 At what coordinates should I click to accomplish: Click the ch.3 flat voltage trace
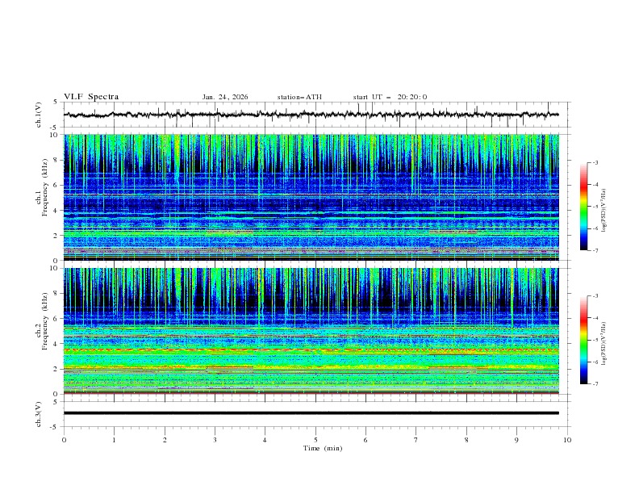(311, 413)
